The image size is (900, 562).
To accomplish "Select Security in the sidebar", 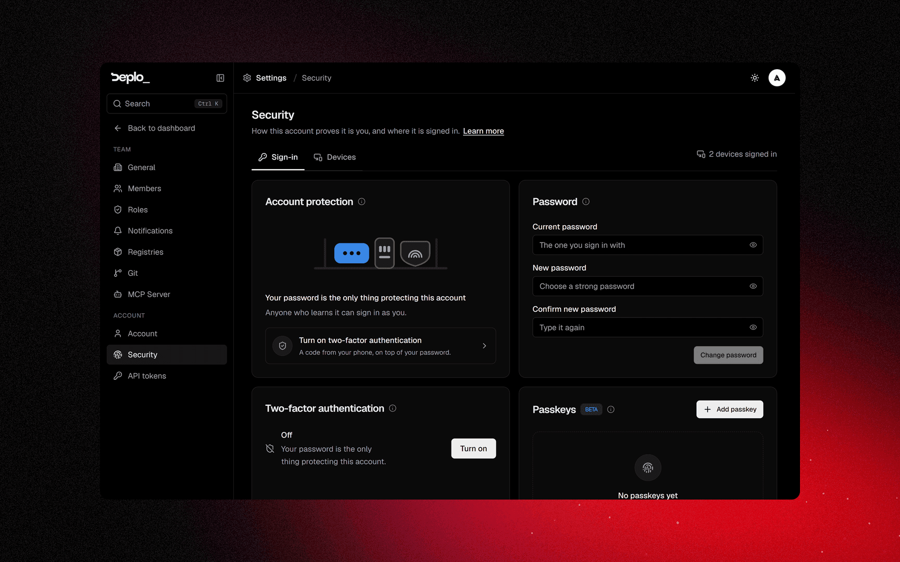I will 167,355.
